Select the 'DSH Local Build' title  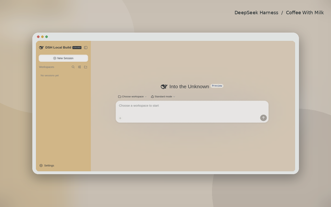point(58,48)
